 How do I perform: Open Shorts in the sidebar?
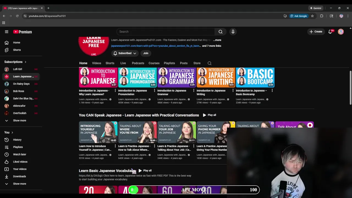click(21, 50)
